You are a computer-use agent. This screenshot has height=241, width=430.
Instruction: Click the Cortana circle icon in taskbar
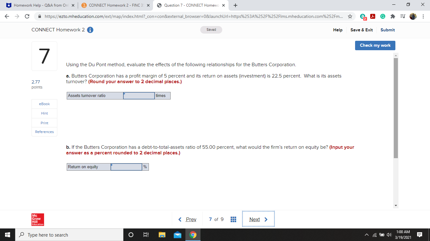point(131,235)
